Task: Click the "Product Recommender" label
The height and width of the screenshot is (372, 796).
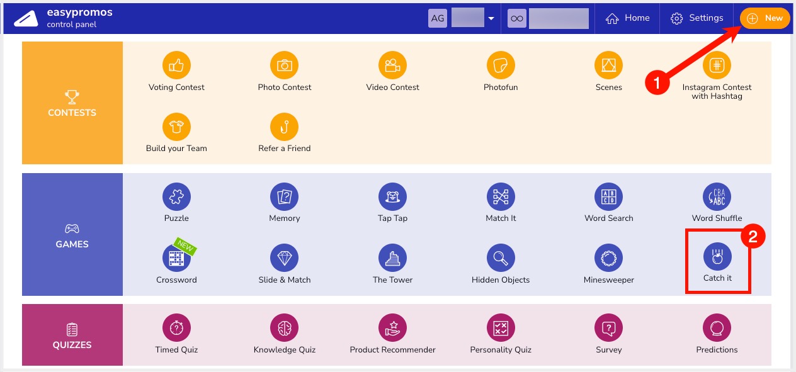Action: [x=393, y=350]
